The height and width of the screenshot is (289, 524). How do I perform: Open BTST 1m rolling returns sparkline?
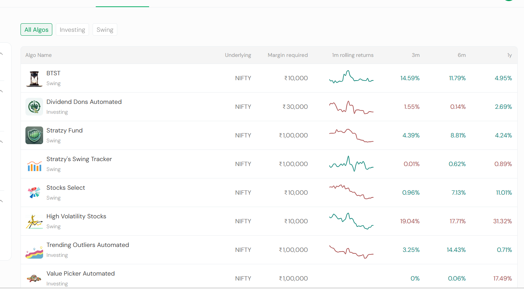[351, 77]
